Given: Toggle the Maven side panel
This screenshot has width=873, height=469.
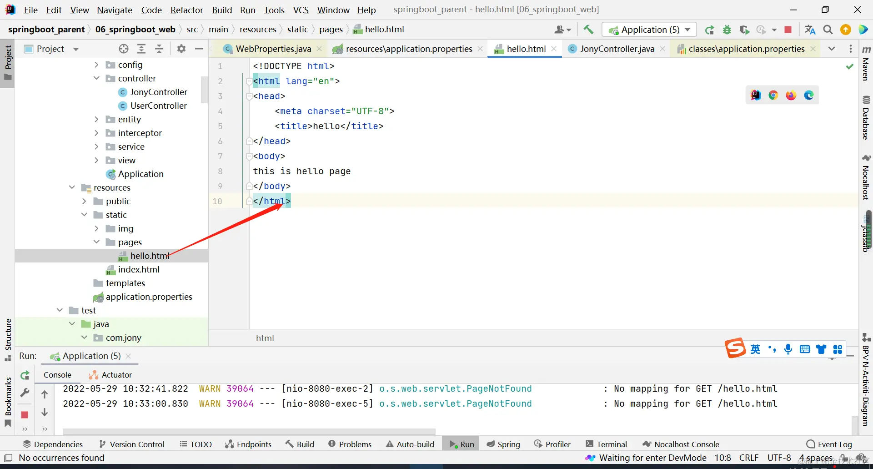Looking at the screenshot, I should click(x=866, y=63).
